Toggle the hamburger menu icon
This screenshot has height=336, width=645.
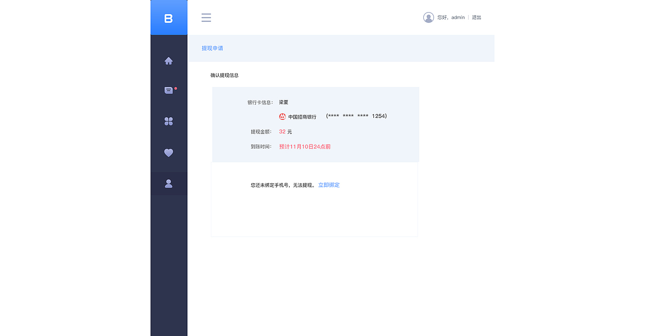coord(206,18)
